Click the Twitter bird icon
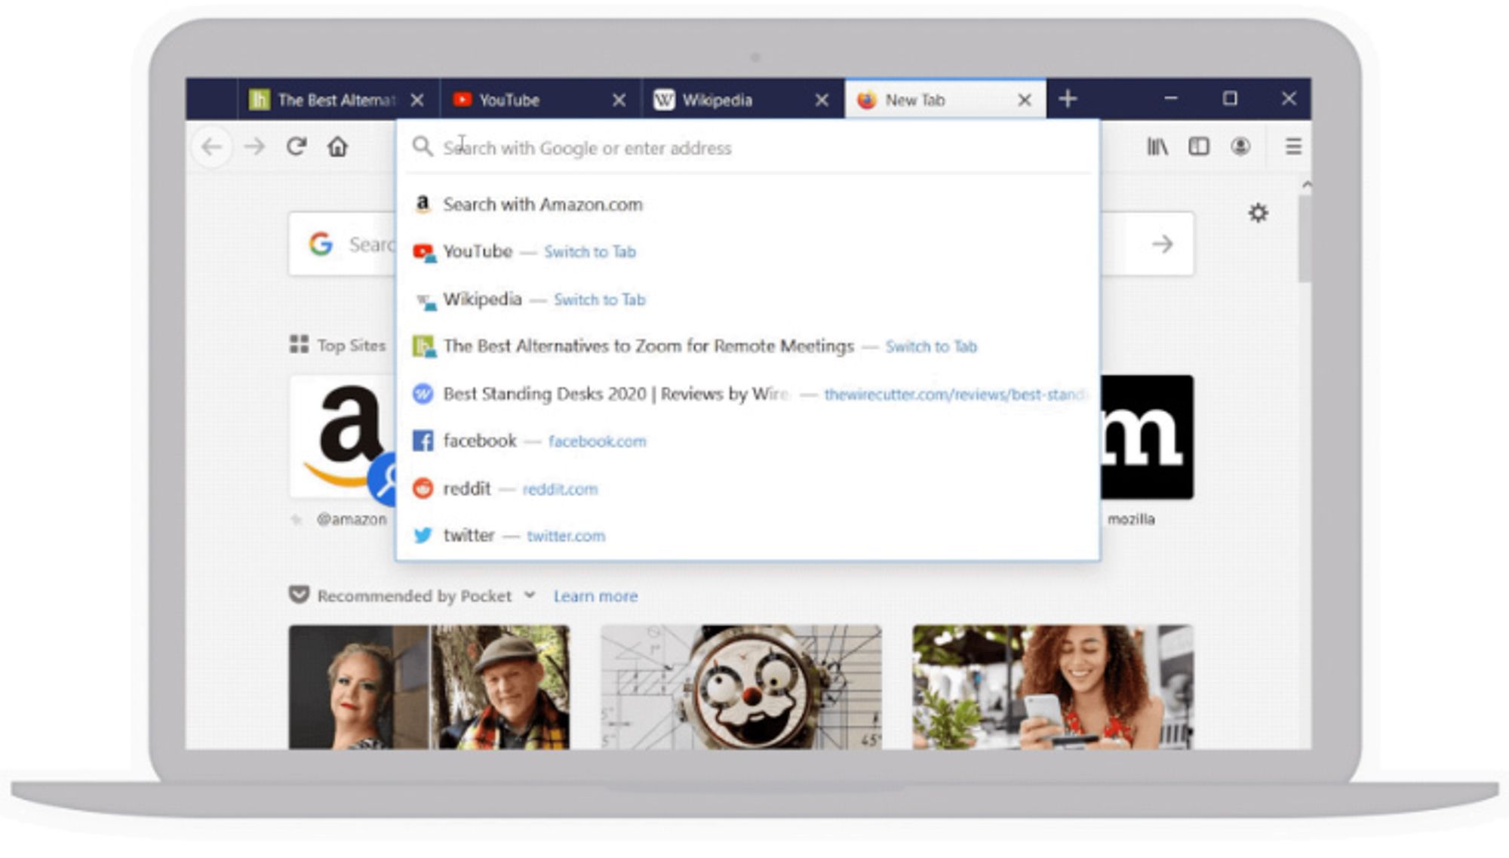Screen dimensions: 1509x858 (423, 535)
